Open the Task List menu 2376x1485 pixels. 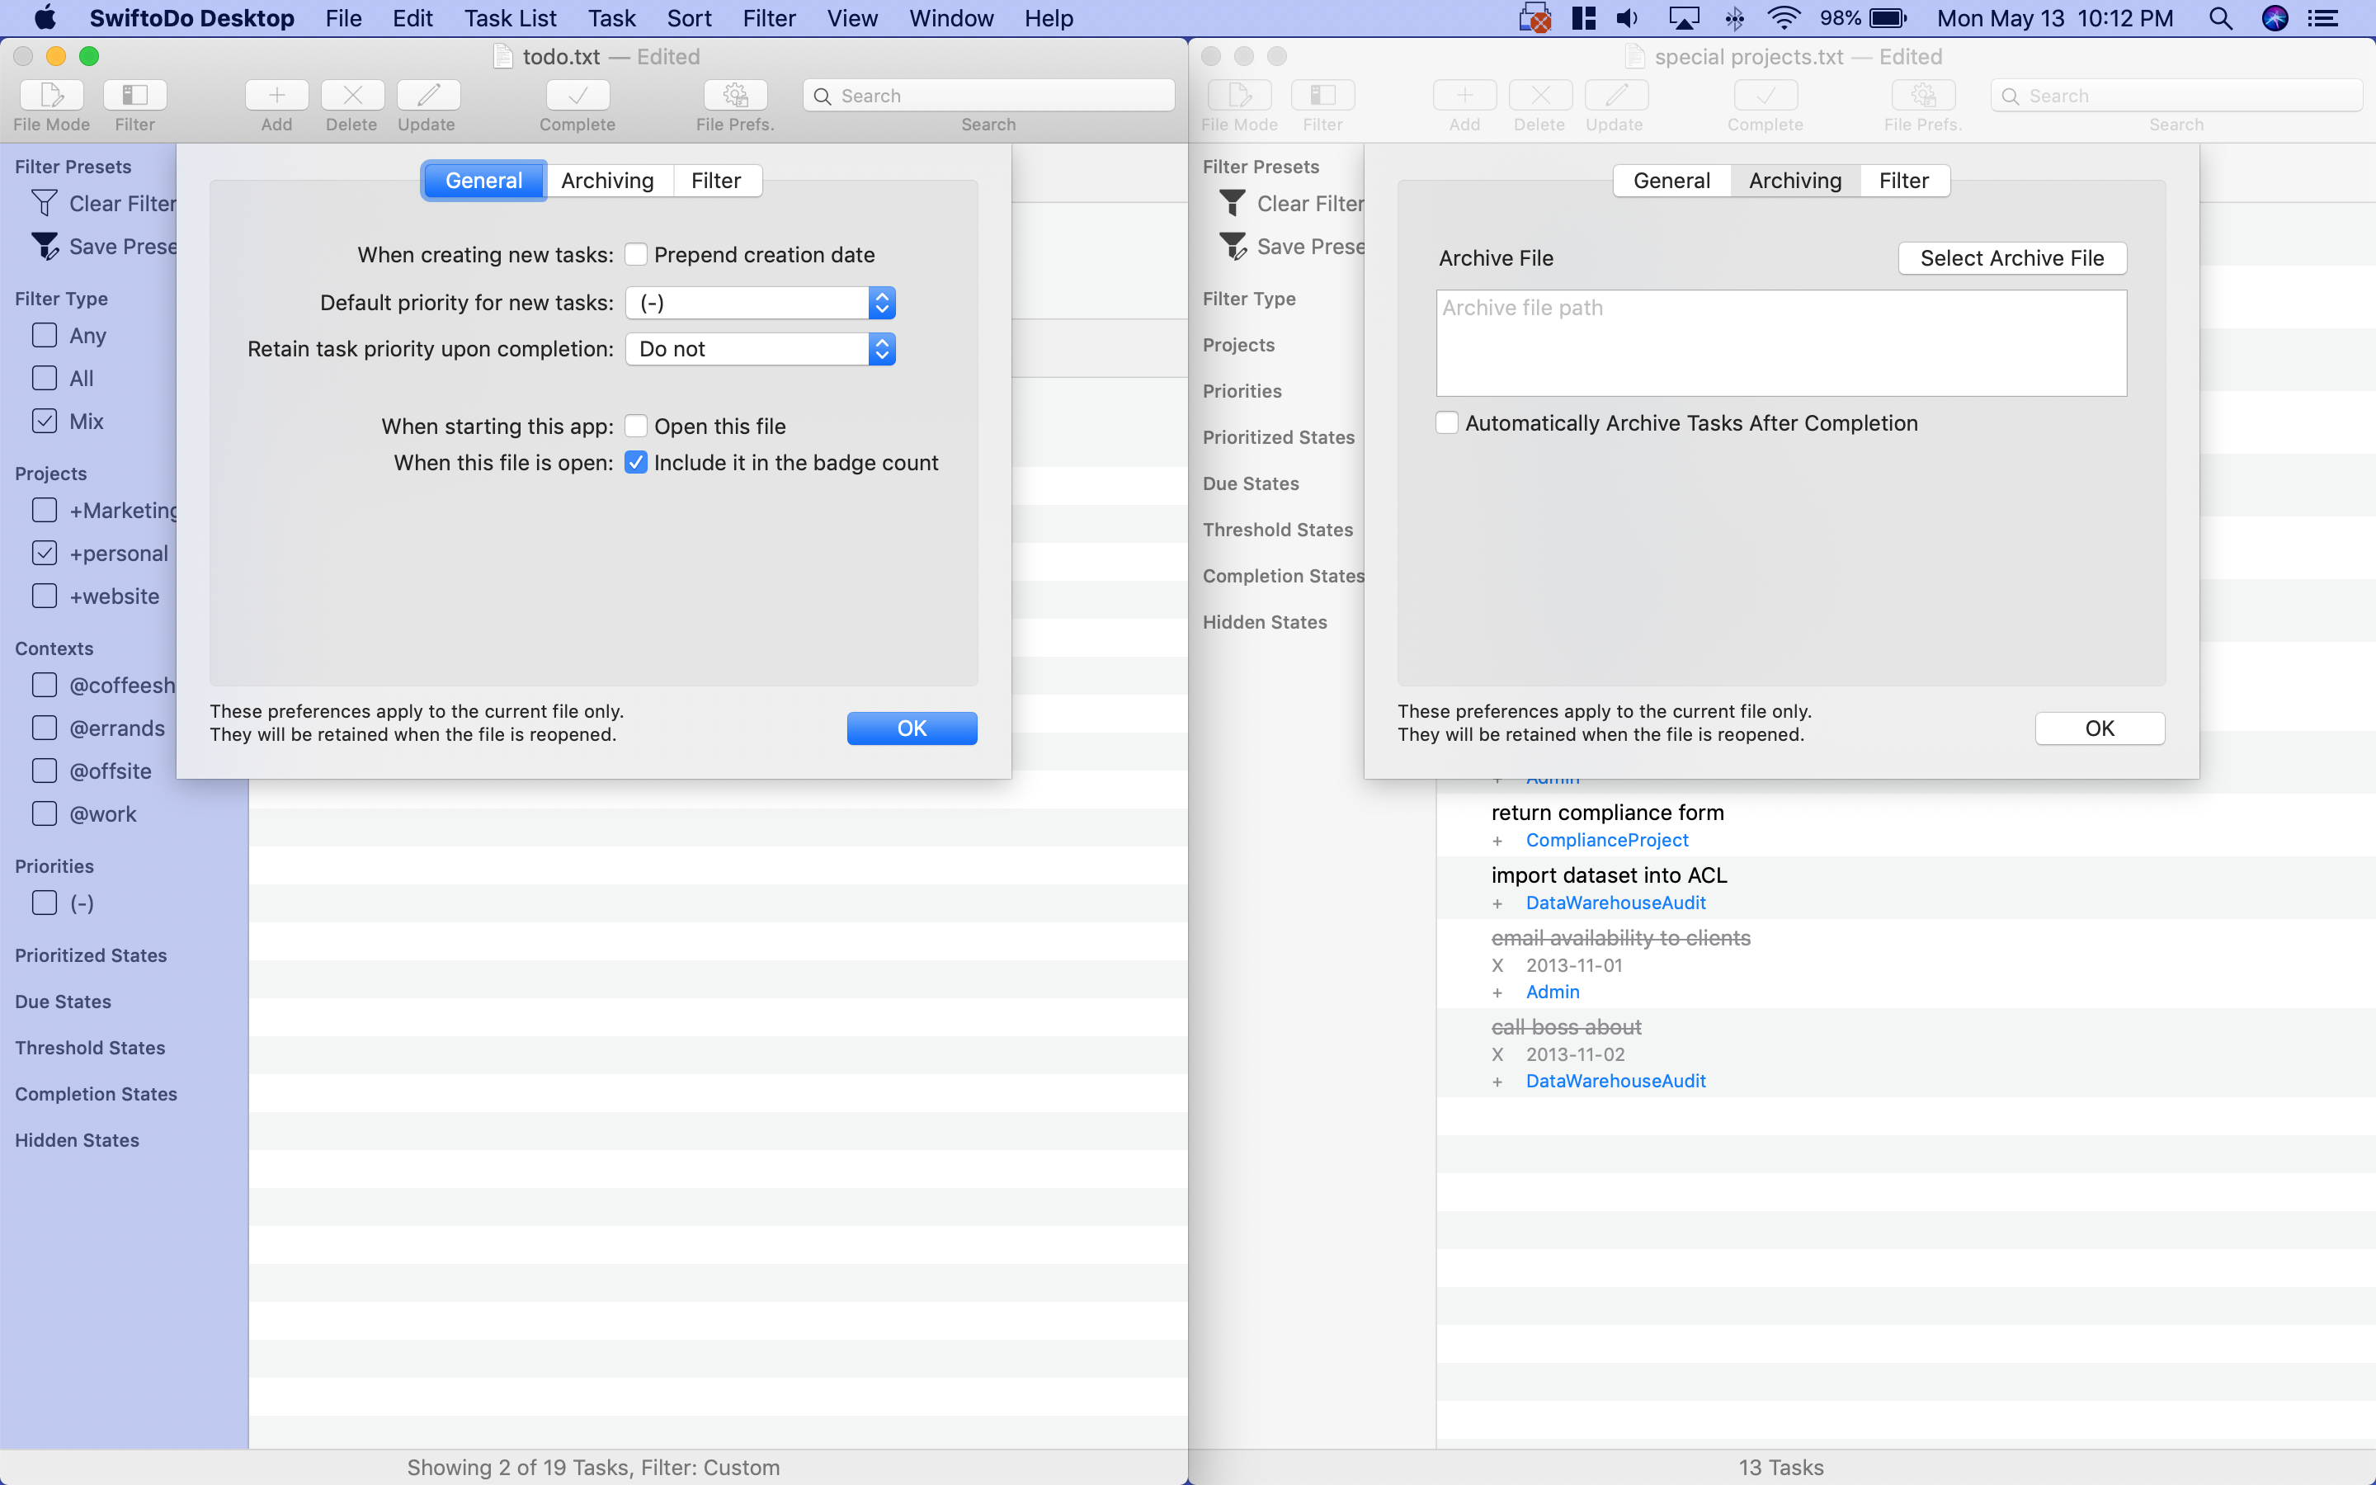(x=510, y=17)
